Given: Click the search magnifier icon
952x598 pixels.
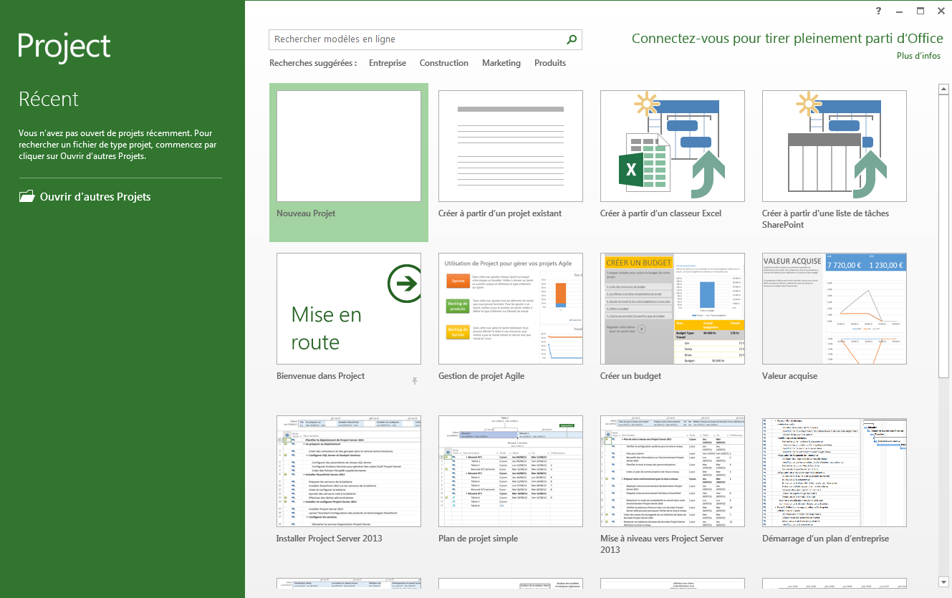Looking at the screenshot, I should tap(572, 39).
